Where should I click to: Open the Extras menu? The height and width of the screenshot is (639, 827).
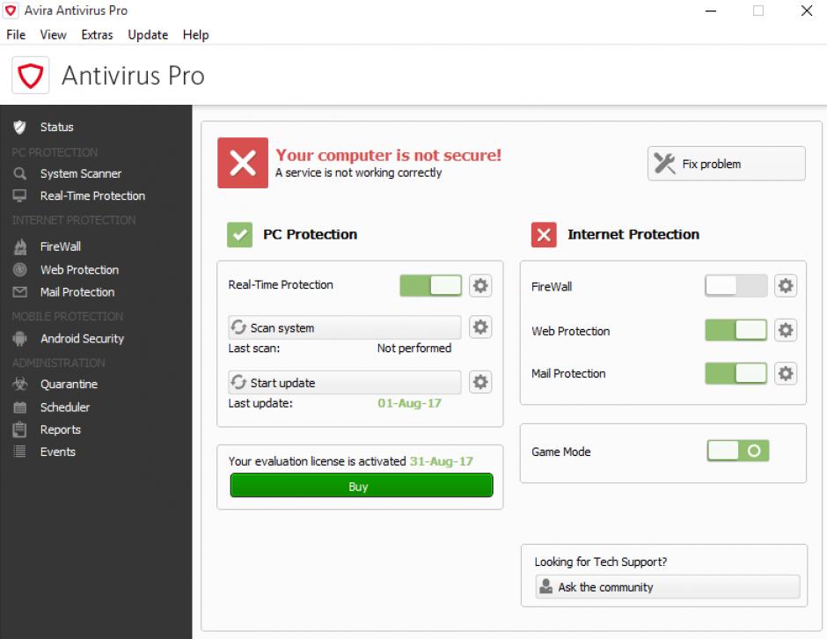click(97, 35)
